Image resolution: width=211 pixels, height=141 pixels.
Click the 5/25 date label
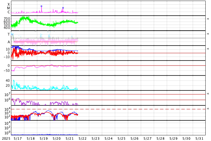(x=121, y=139)
